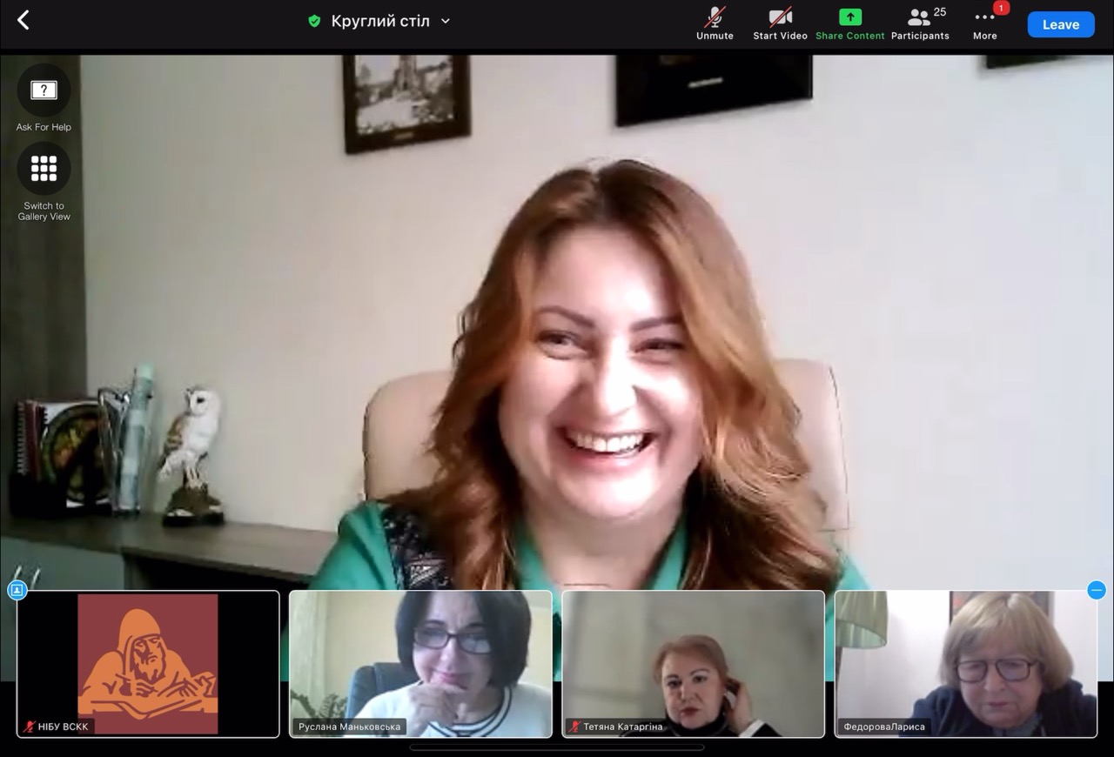Image resolution: width=1114 pixels, height=757 pixels.
Task: Expand the Круглий стіл meeting dropdown chevron
Action: coord(446,21)
